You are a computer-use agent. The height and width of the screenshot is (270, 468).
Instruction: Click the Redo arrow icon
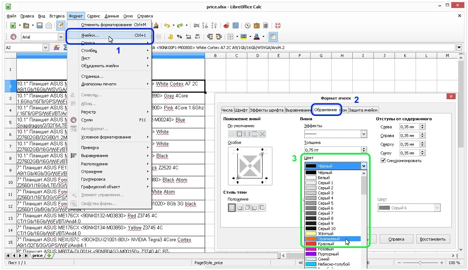[180, 25]
